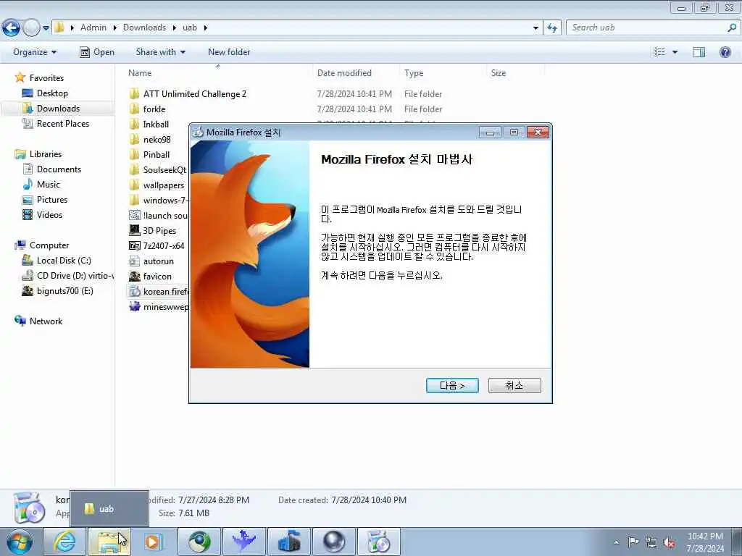The image size is (742, 556).
Task: Expand the address bar history dropdown
Action: pyautogui.click(x=535, y=28)
